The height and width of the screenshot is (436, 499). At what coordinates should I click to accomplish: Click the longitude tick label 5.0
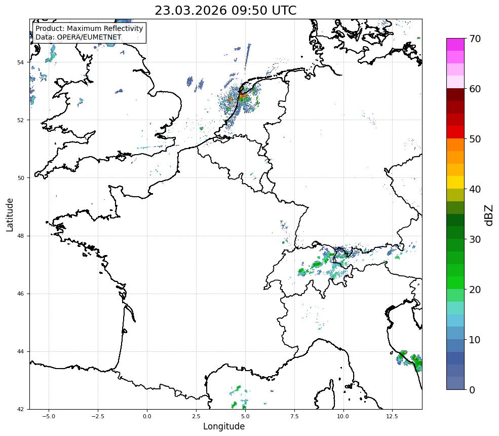tap(245, 416)
